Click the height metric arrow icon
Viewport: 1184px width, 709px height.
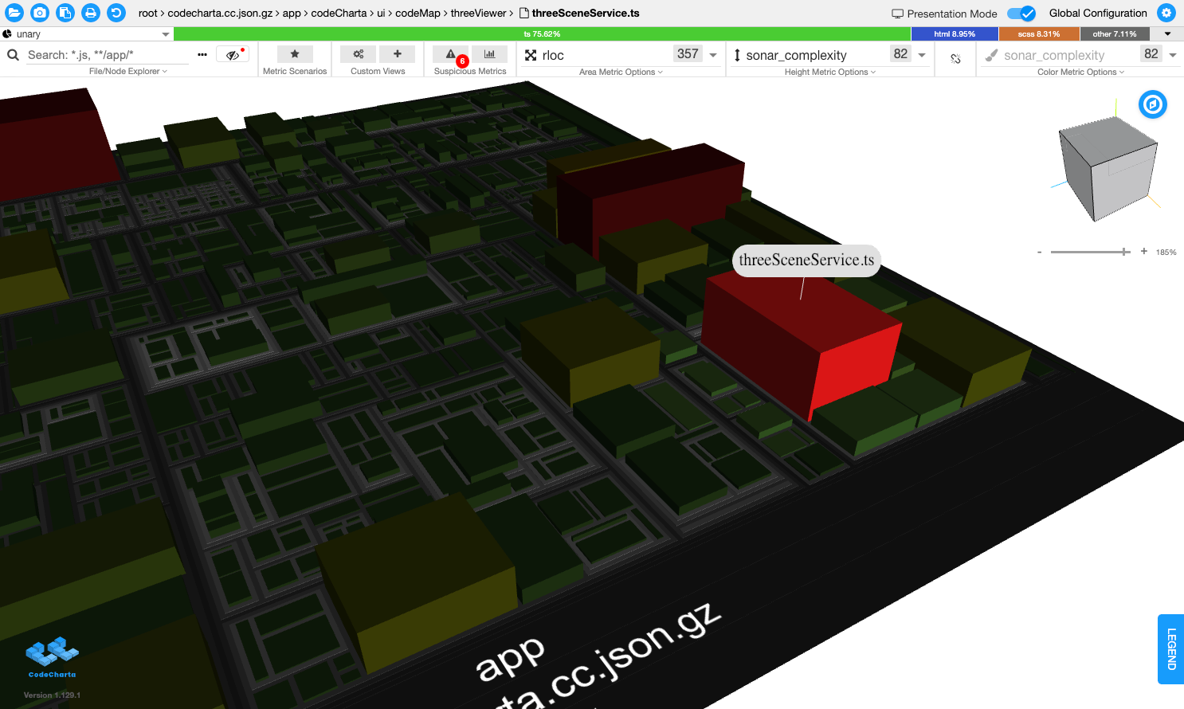737,55
